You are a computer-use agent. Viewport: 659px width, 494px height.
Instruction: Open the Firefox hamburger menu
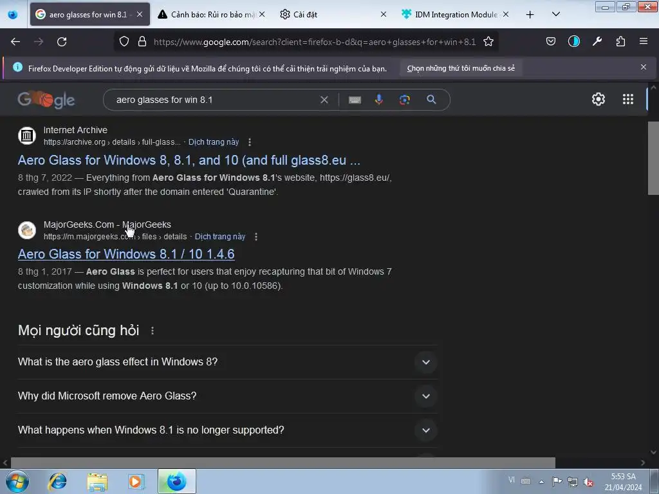644,41
